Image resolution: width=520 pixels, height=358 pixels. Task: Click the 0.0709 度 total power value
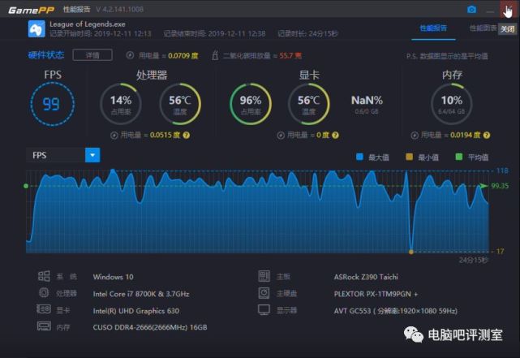[x=183, y=55]
